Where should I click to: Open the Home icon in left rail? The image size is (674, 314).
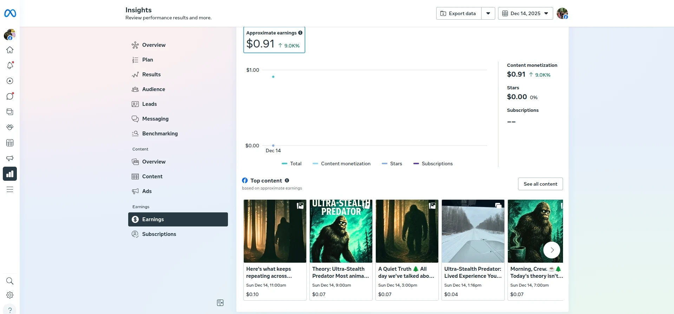pyautogui.click(x=10, y=50)
